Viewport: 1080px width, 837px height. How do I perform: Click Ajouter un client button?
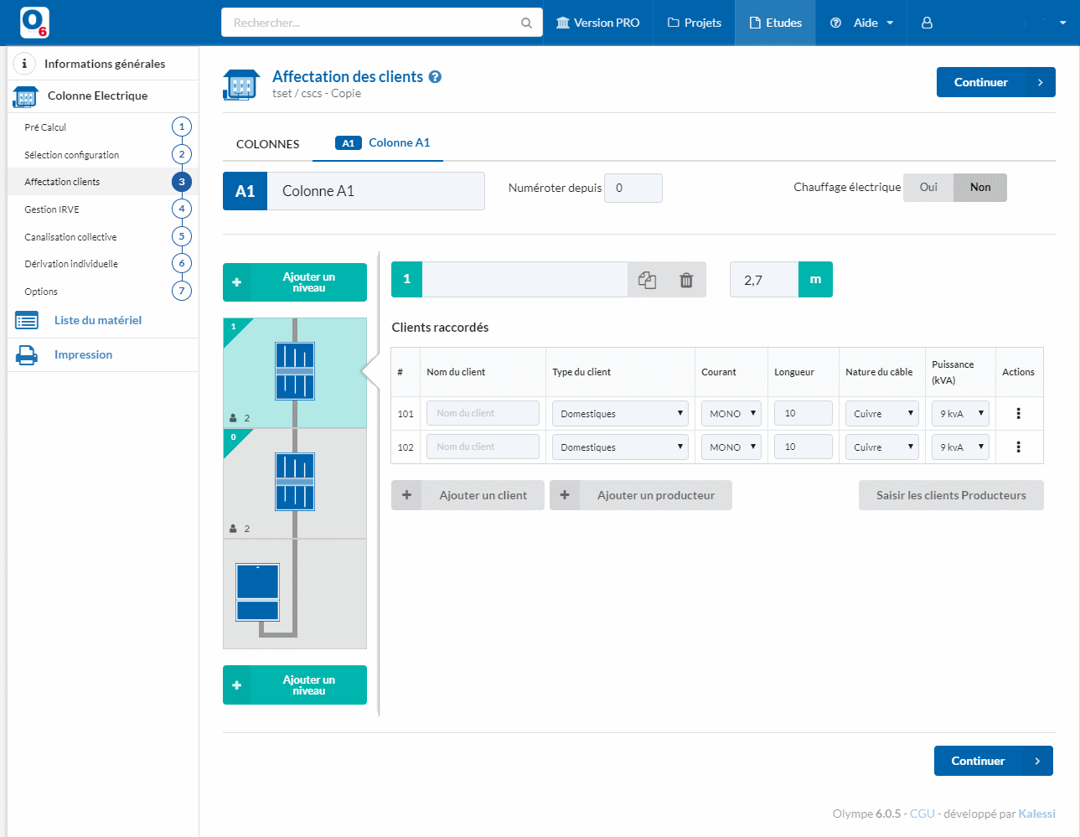pos(468,495)
